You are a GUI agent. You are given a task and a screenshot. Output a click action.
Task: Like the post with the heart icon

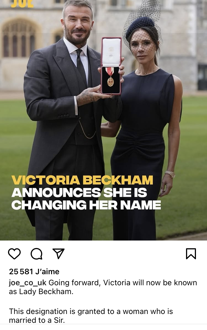(14, 254)
